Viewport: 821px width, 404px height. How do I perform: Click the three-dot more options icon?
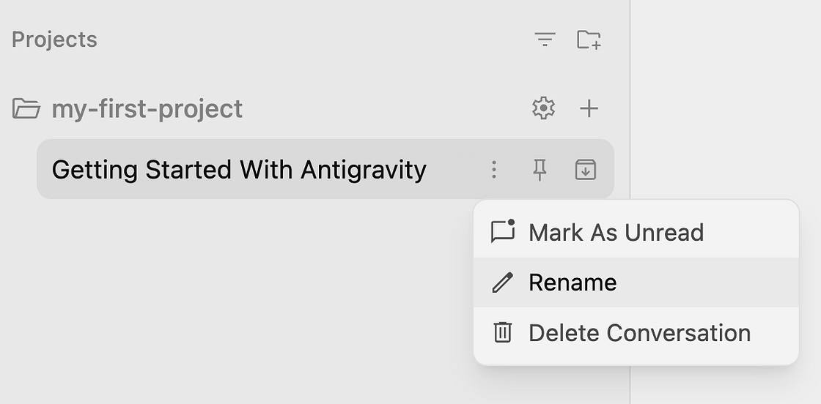[x=494, y=170]
